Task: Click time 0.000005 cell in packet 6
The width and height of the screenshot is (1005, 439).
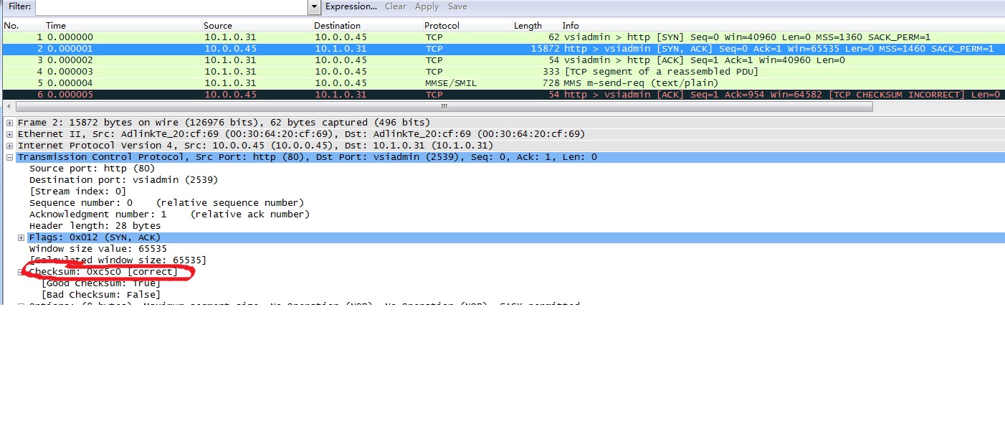Action: (70, 95)
